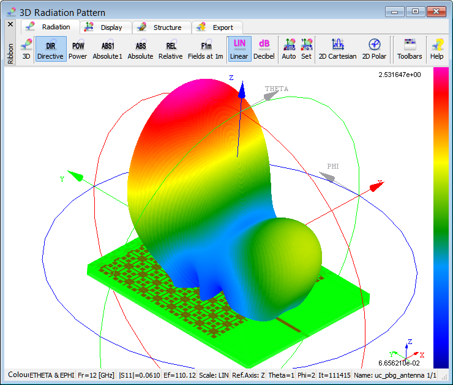453x385 pixels.
Task: Close the Ribbon panel with X
Action: (10, 24)
